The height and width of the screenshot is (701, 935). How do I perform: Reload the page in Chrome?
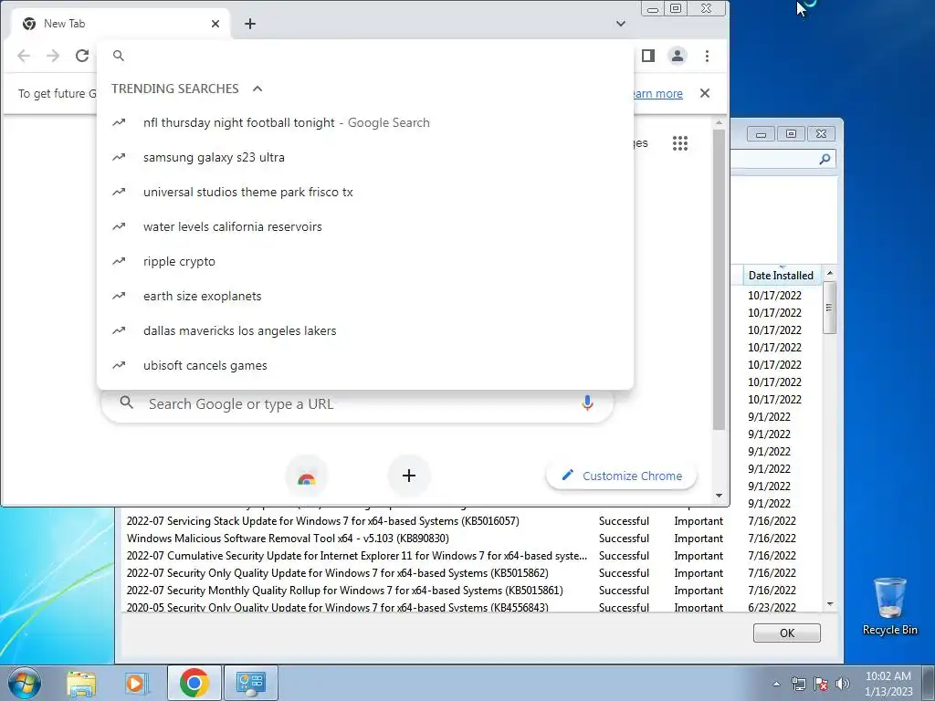pos(82,56)
